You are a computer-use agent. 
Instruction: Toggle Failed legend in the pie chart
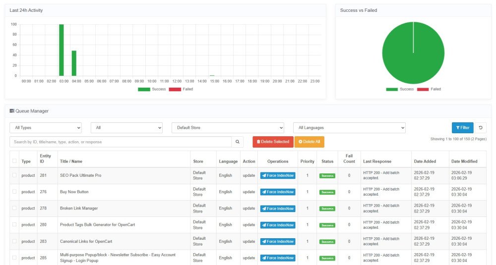(429, 89)
